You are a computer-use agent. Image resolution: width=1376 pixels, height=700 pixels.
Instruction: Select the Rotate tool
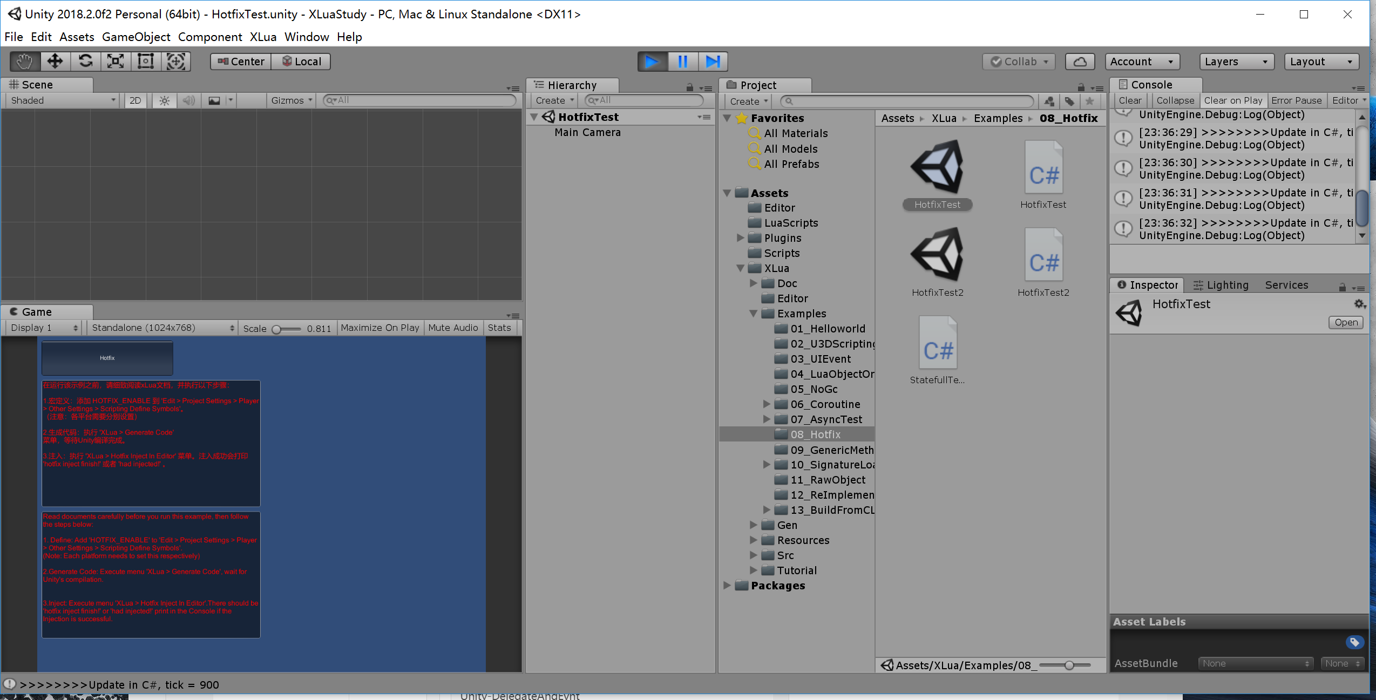(85, 61)
